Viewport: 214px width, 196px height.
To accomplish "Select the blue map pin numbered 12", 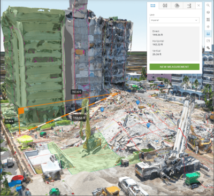I will point(148,126).
